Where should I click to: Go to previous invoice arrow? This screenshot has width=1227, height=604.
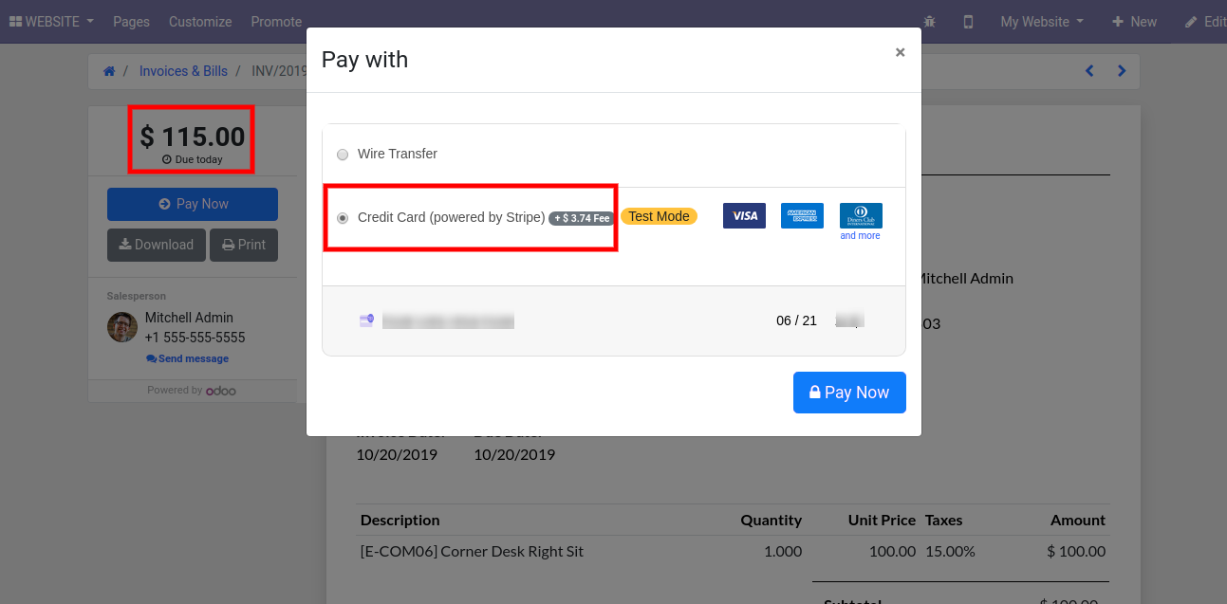click(x=1089, y=71)
